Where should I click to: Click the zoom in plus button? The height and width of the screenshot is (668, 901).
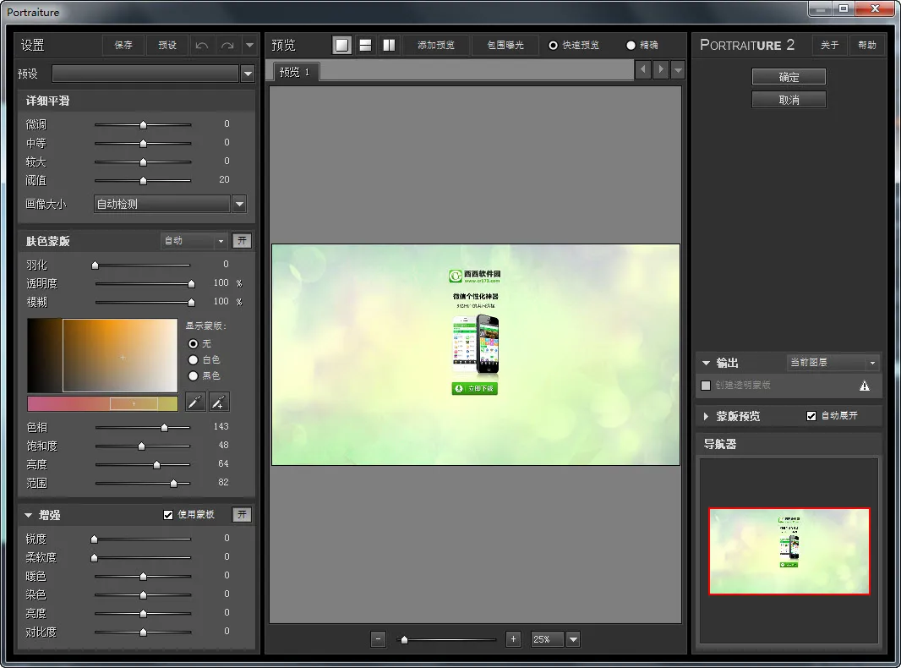point(513,639)
